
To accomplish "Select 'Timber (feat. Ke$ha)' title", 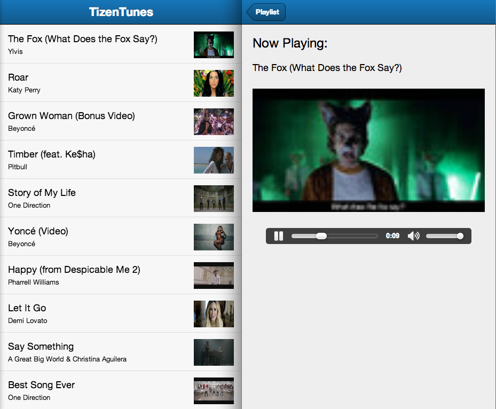I will [x=52, y=154].
